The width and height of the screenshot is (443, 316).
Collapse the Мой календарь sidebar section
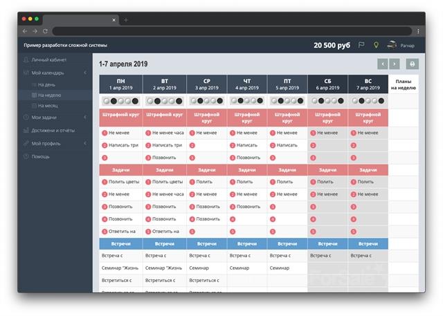(85, 73)
